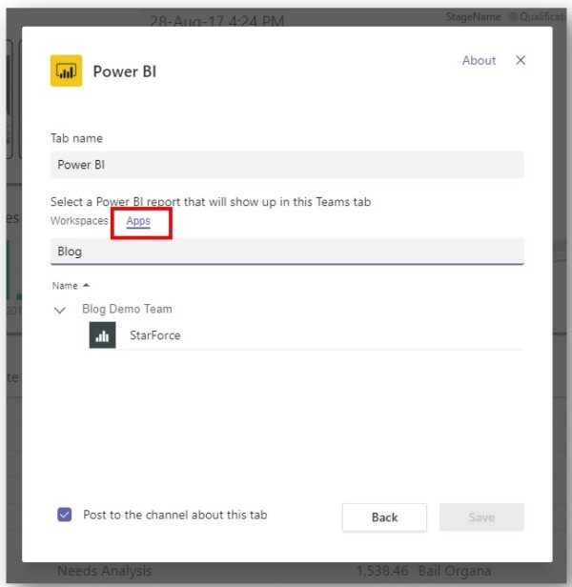Switch to the Workspaces tab

79,220
